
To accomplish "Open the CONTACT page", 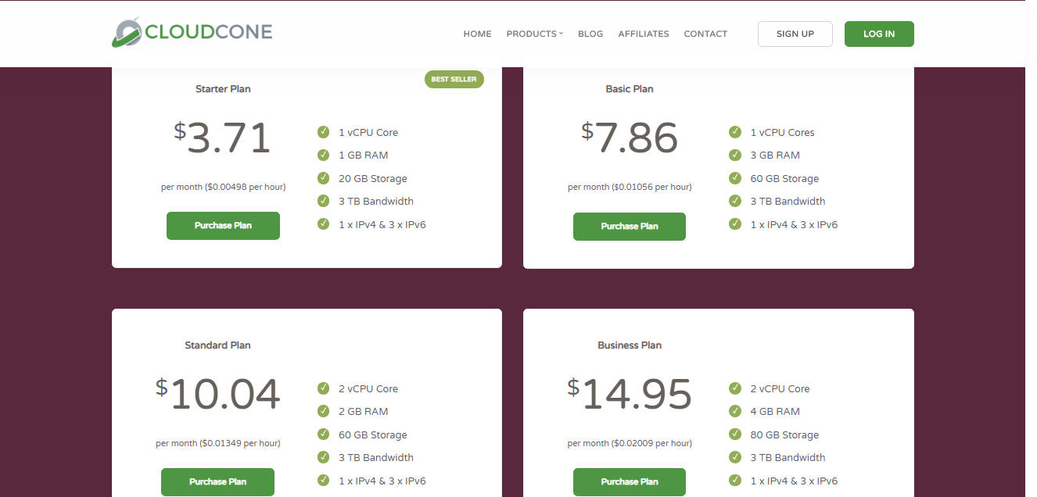I will (x=705, y=34).
